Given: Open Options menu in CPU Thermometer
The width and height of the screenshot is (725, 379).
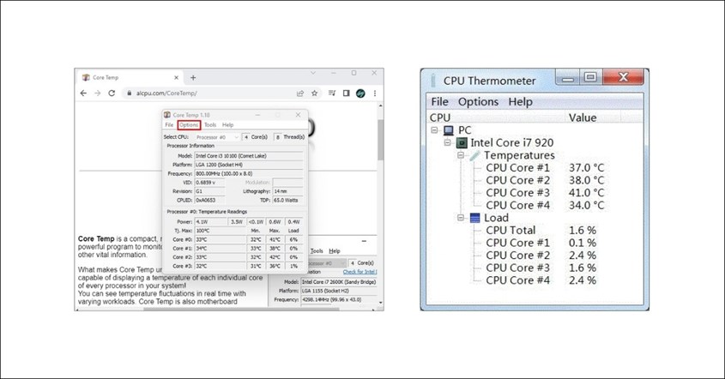Looking at the screenshot, I should pyautogui.click(x=478, y=102).
